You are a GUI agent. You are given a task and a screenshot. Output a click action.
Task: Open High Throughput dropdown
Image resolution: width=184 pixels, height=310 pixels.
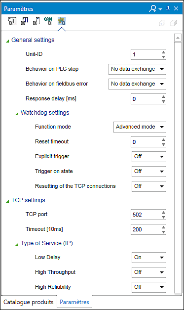(x=149, y=272)
